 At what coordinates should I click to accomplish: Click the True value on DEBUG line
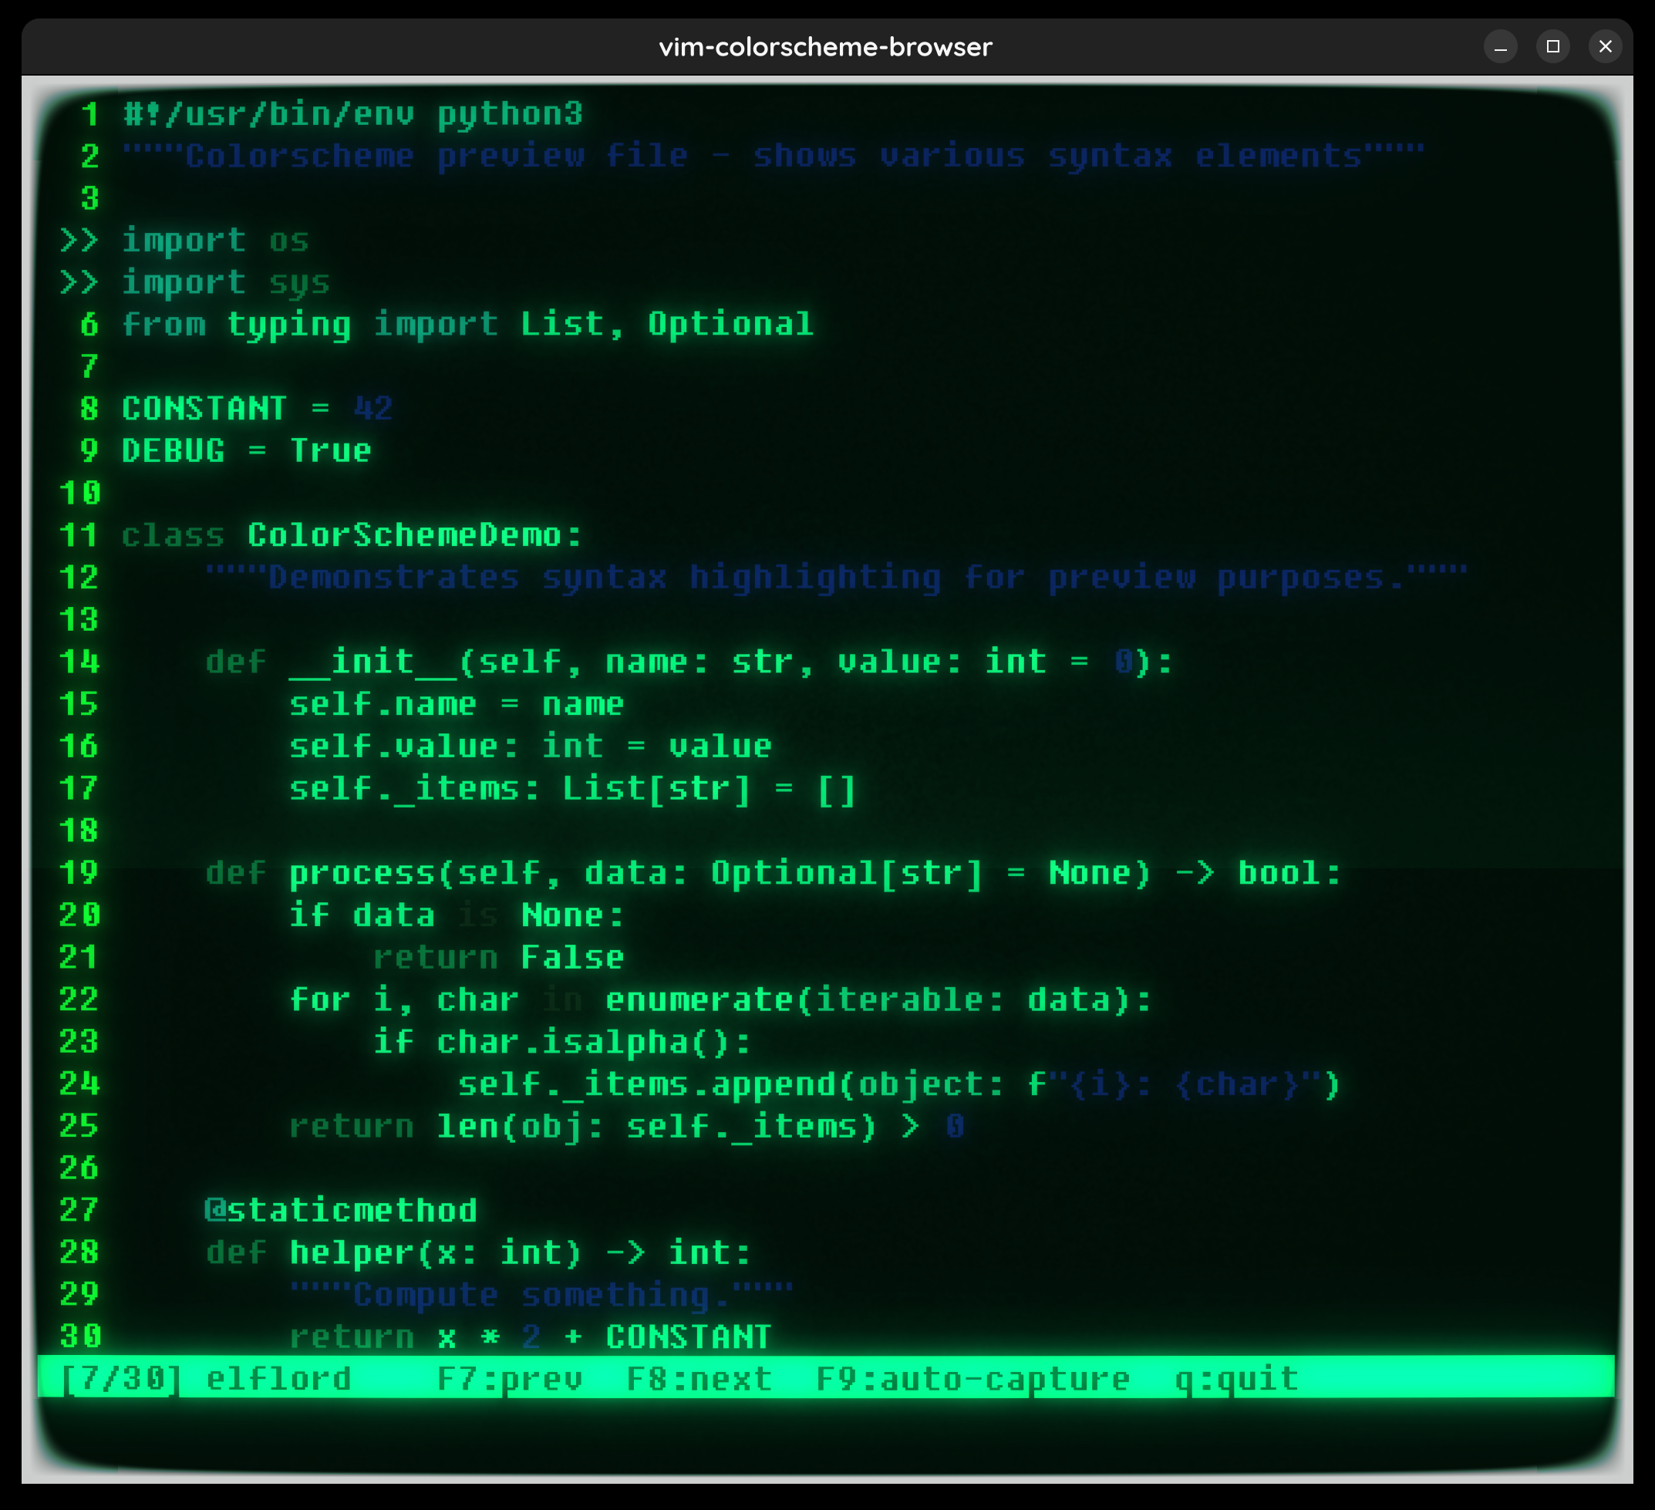point(331,451)
